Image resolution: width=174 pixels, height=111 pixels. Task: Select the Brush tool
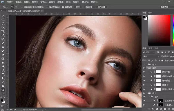pyautogui.click(x=3, y=43)
